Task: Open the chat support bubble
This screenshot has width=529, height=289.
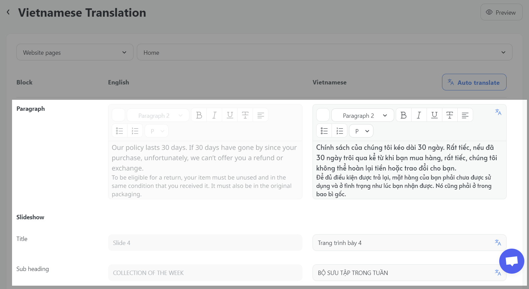Action: coord(512,261)
